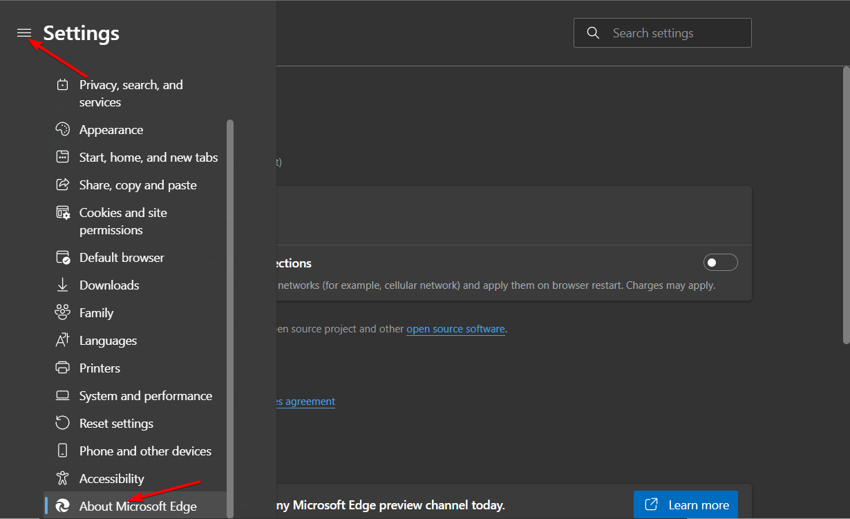Click the Family people icon
Viewport: 850px width, 519px height.
[62, 313]
